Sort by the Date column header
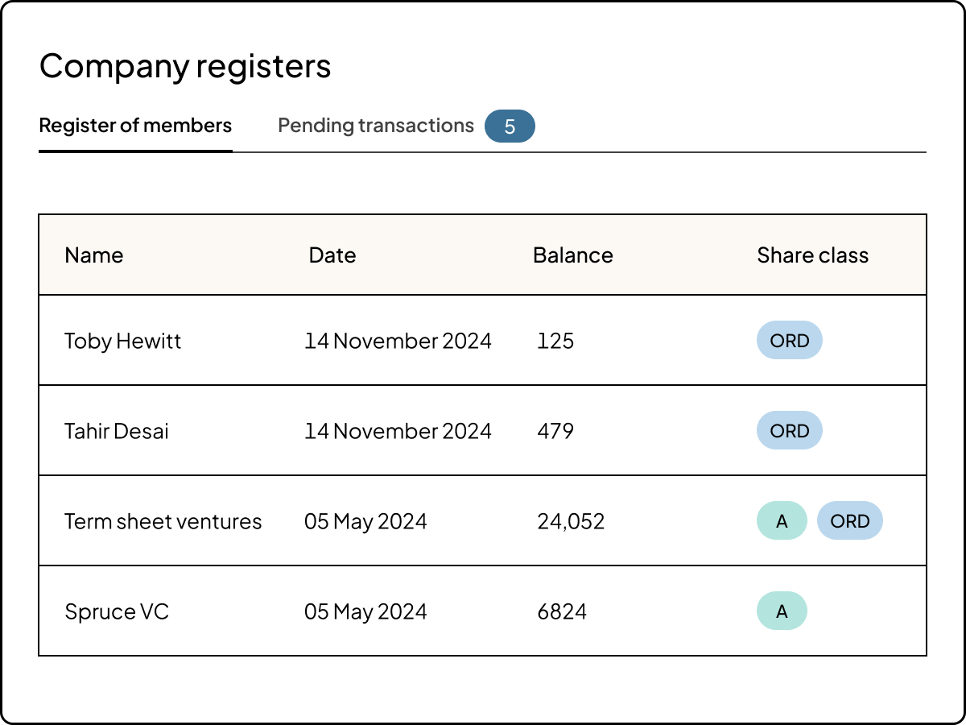The height and width of the screenshot is (725, 966). tap(332, 255)
